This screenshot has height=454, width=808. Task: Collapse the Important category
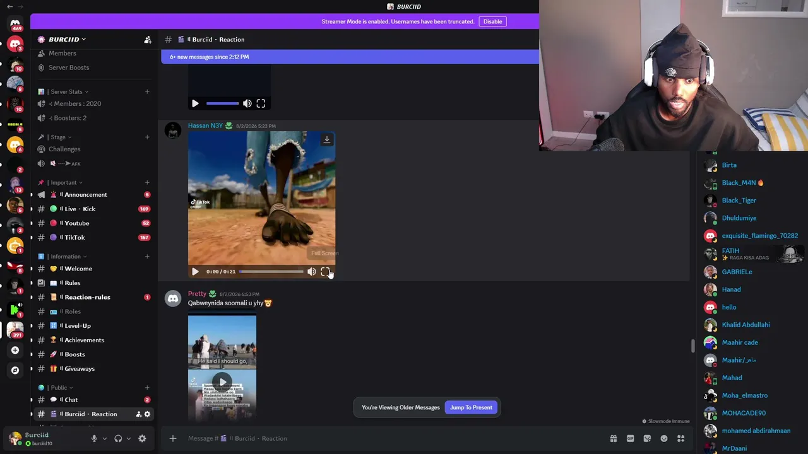click(64, 182)
